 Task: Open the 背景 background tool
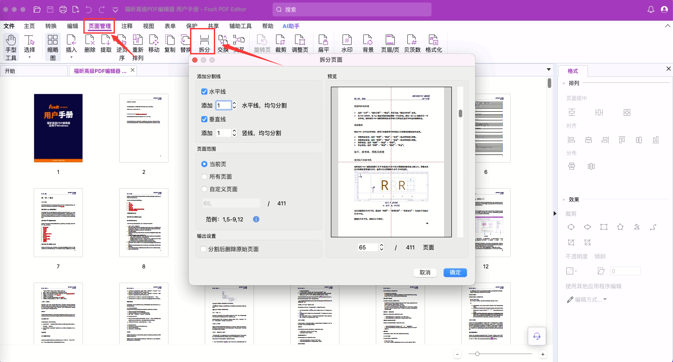tap(368, 44)
